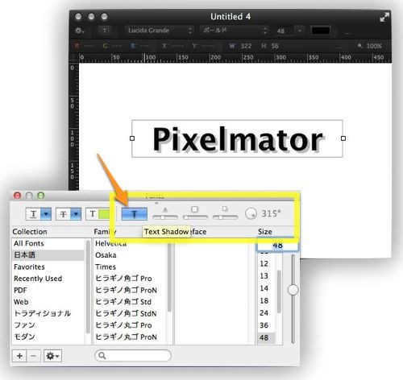The width and height of the screenshot is (403, 380).
Task: Select size 13 in the size list
Action: [266, 276]
